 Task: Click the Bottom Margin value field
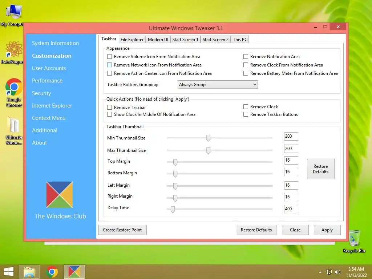point(291,172)
